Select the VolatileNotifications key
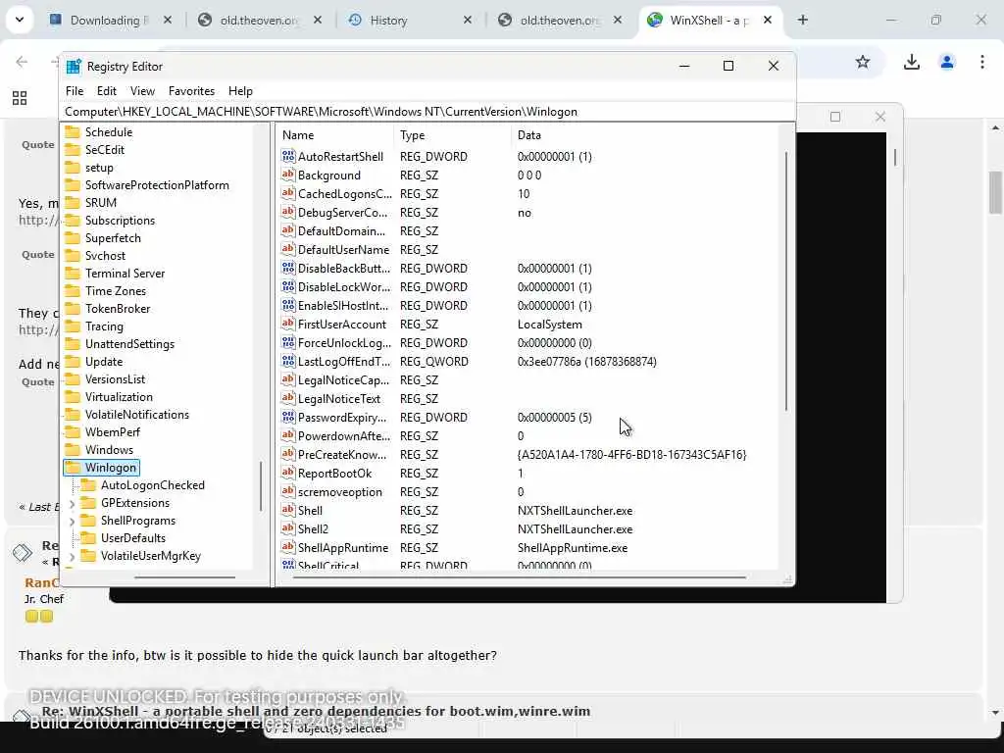The image size is (1004, 753). [x=137, y=415]
